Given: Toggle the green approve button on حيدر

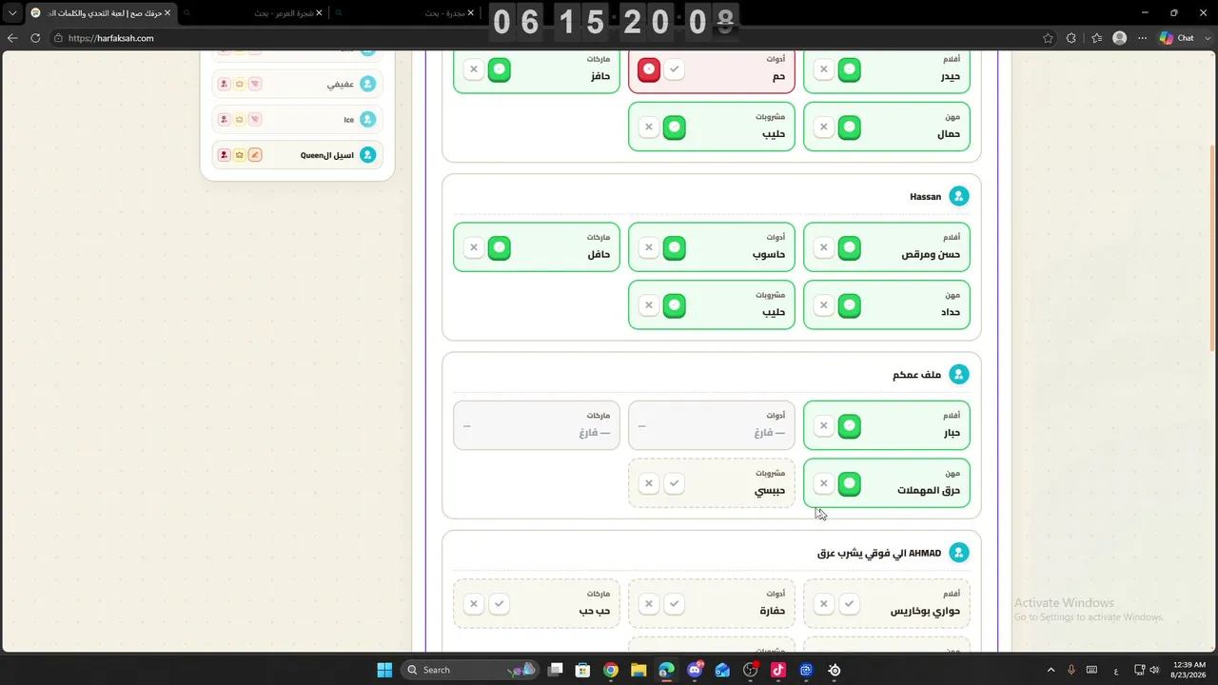Looking at the screenshot, I should click(x=850, y=69).
